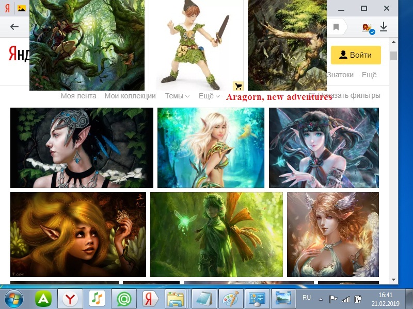The width and height of the screenshot is (413, 309).
Task: Open the green-cloaked elf with glowing fairy image
Action: tap(216, 234)
